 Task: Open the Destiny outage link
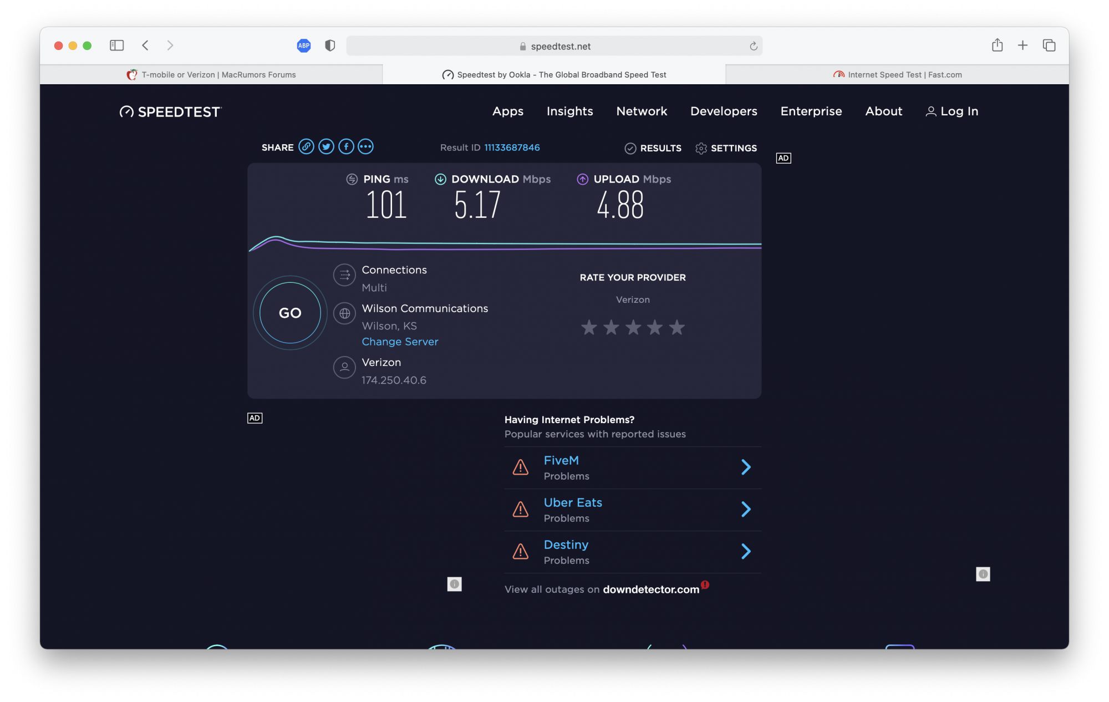pyautogui.click(x=566, y=545)
